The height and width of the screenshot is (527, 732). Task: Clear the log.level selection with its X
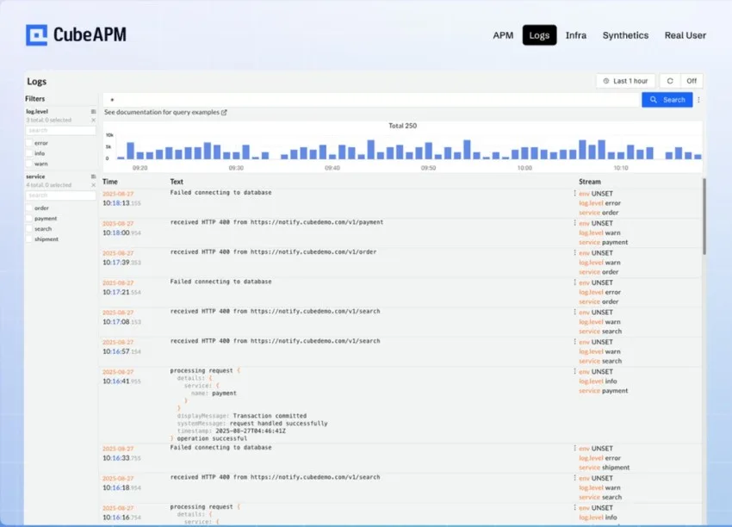[93, 120]
